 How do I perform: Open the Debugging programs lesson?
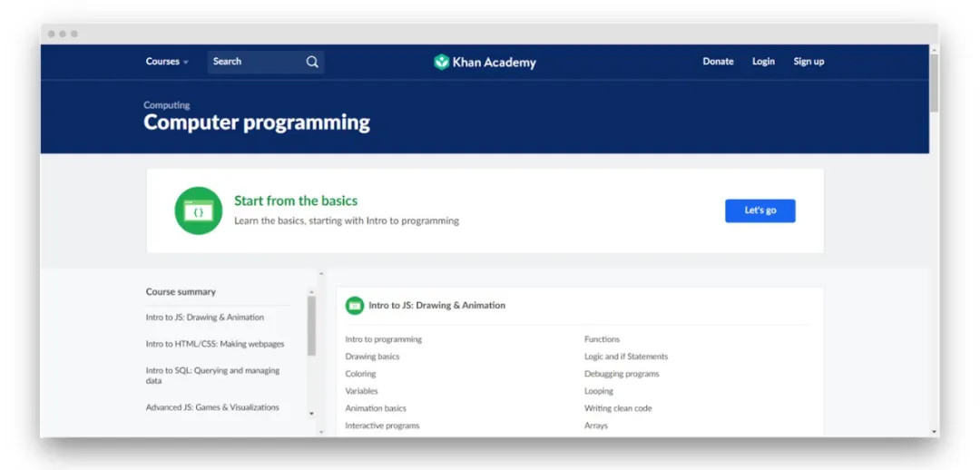[622, 374]
